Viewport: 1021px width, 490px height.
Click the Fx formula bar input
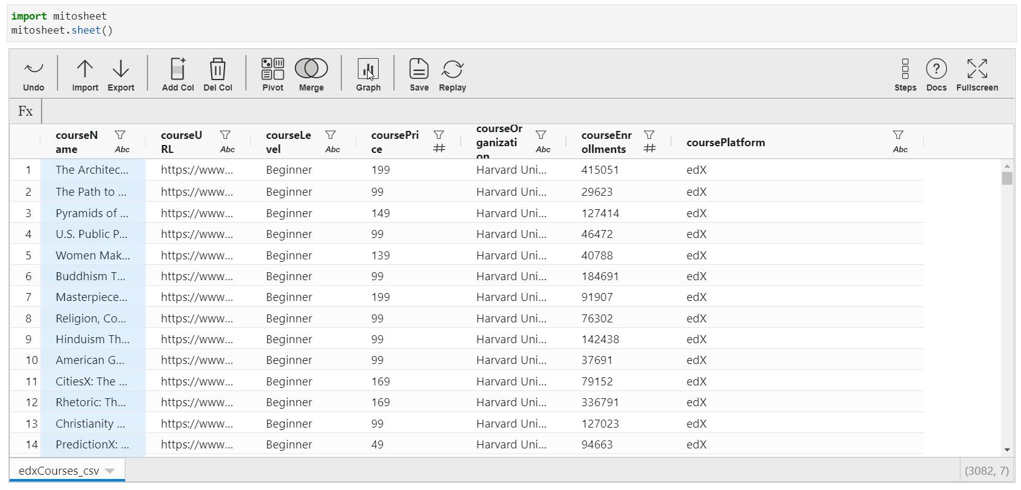[526, 111]
